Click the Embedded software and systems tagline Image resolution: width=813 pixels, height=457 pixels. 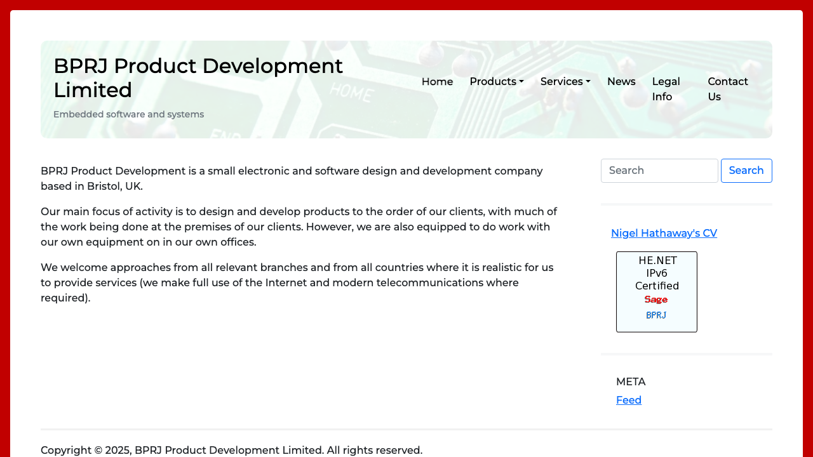pos(128,114)
